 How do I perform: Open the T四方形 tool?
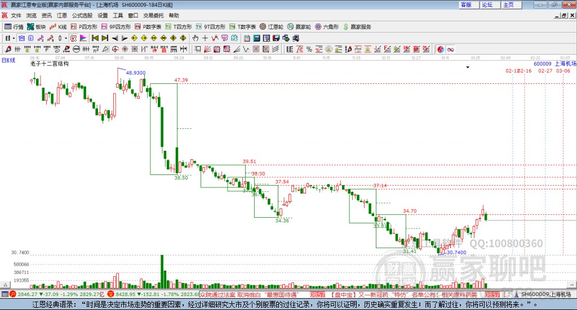tap(179, 27)
